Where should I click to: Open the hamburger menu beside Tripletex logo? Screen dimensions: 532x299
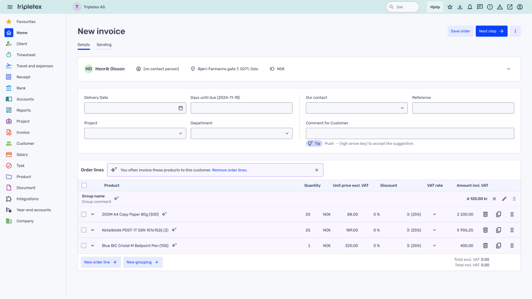[x=10, y=7]
